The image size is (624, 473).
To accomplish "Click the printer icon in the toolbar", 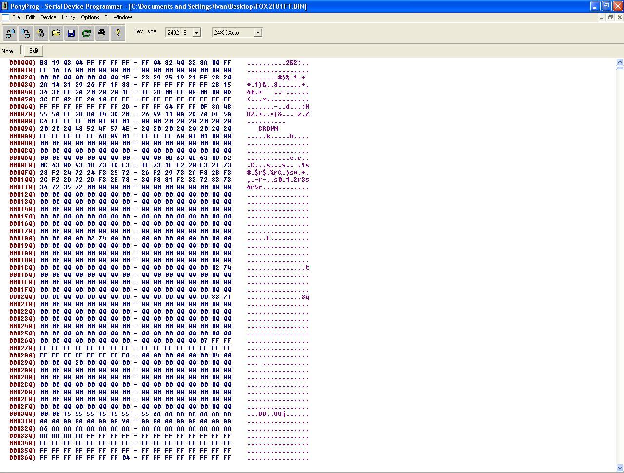I will tap(101, 33).
